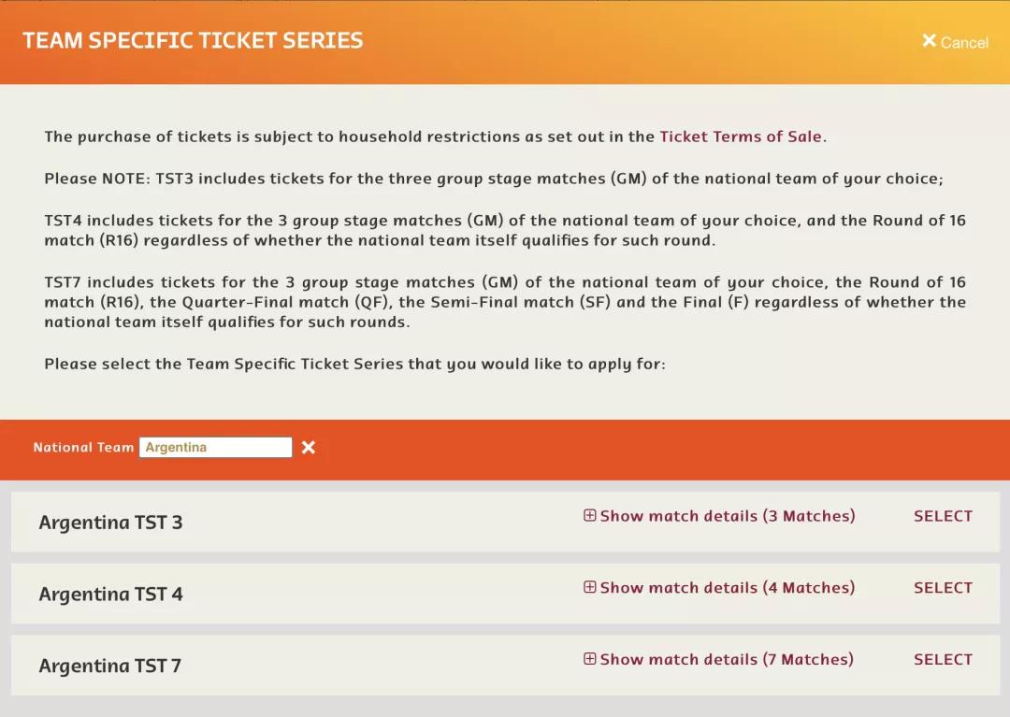Click the Team Specific Ticket Series heading
Viewport: 1010px width, 717px height.
pos(193,41)
